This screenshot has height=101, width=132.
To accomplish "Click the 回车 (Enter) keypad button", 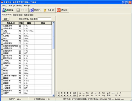I will (x=75, y=95).
